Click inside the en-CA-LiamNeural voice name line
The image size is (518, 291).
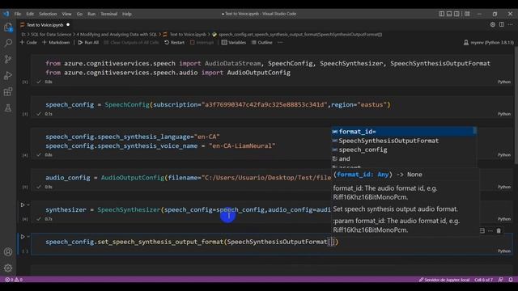pyautogui.click(x=160, y=145)
